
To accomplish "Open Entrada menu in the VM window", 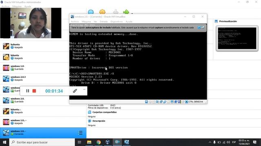I will pos(104,21).
